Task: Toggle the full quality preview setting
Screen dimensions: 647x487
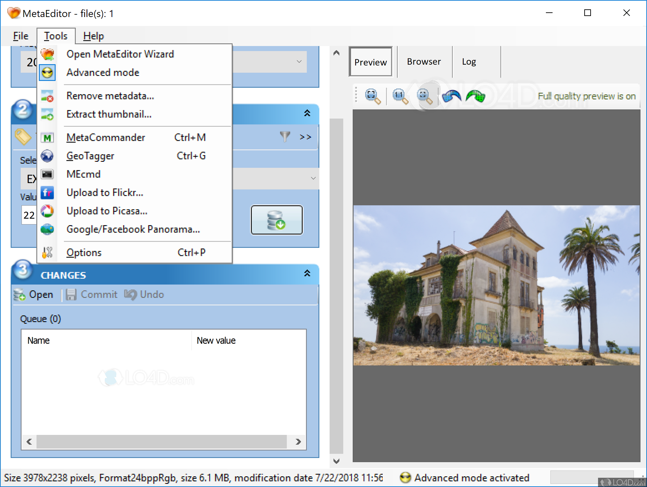Action: coord(587,96)
